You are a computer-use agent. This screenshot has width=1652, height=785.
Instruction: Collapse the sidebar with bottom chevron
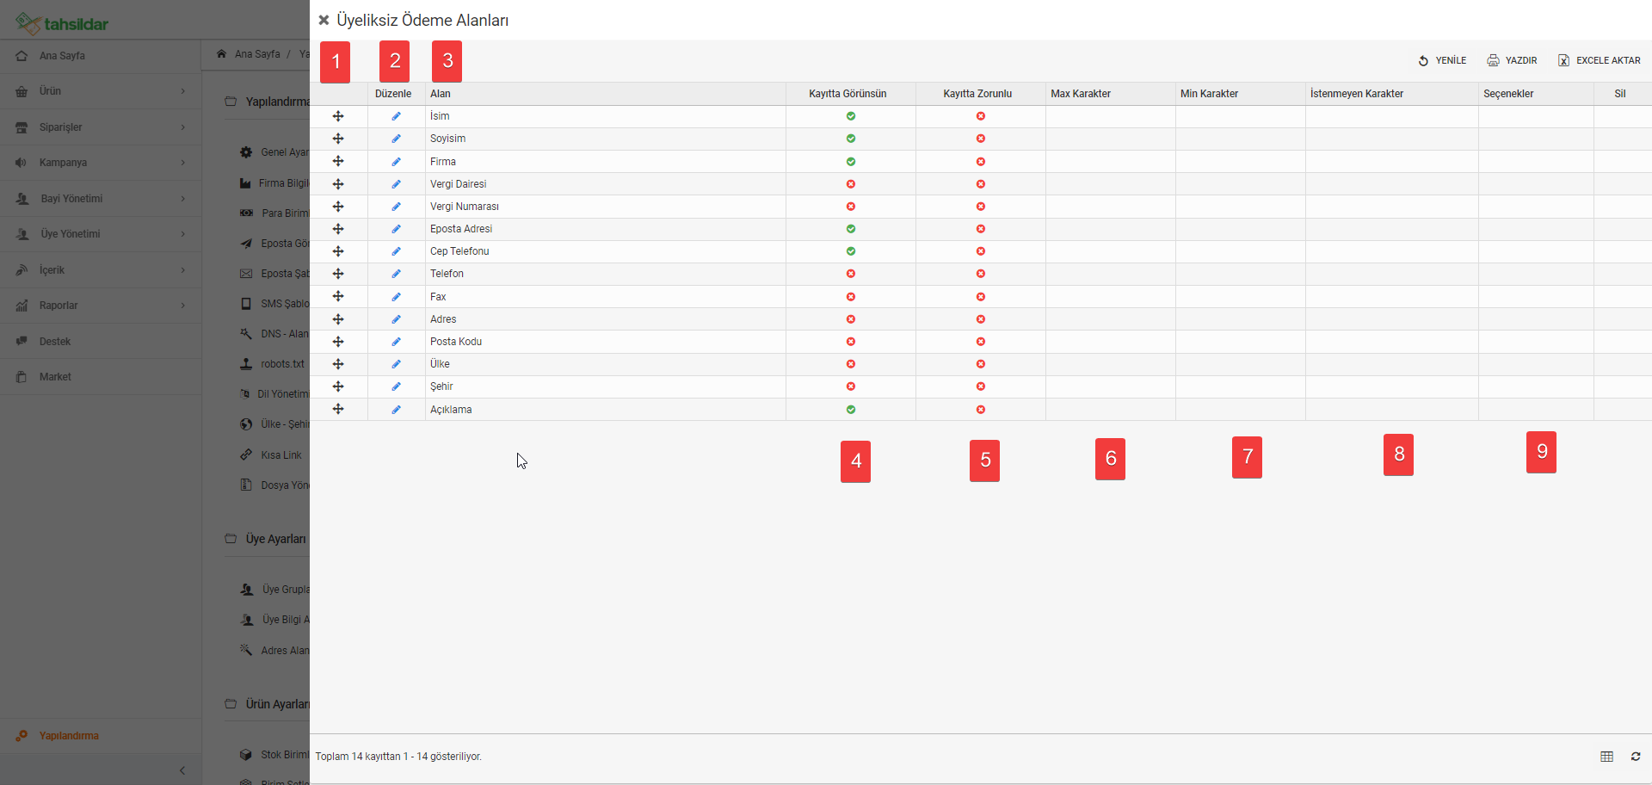pos(182,770)
